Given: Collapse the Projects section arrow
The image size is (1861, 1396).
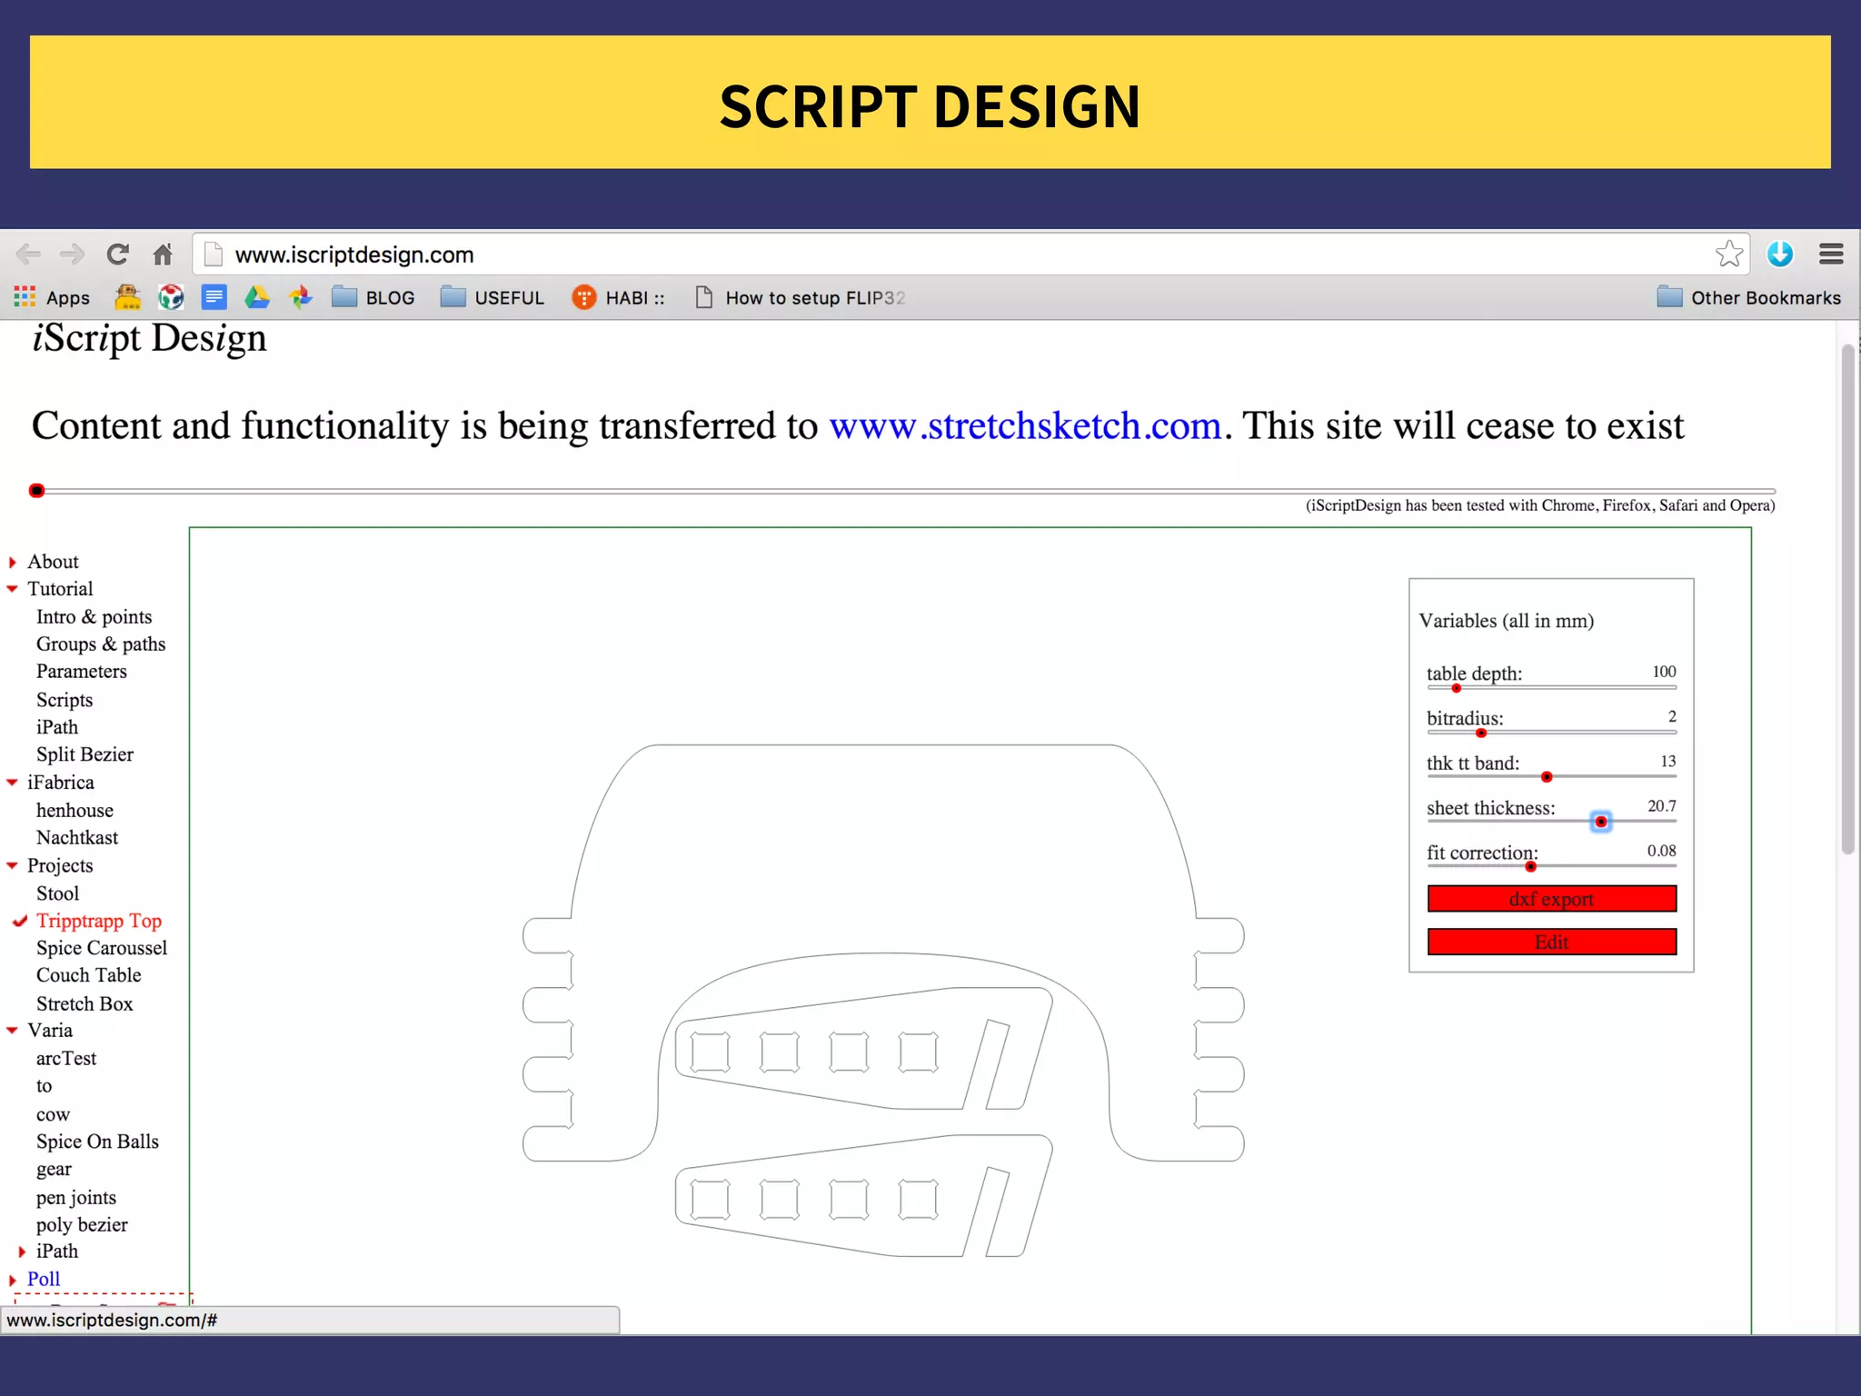Looking at the screenshot, I should [x=13, y=866].
